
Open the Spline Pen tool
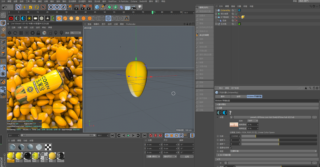point(103,7)
